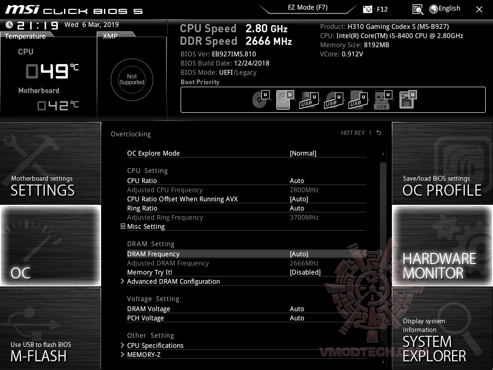Click the BIOS Build Date 12/24/2018 text
The width and height of the screenshot is (493, 370).
(x=225, y=63)
